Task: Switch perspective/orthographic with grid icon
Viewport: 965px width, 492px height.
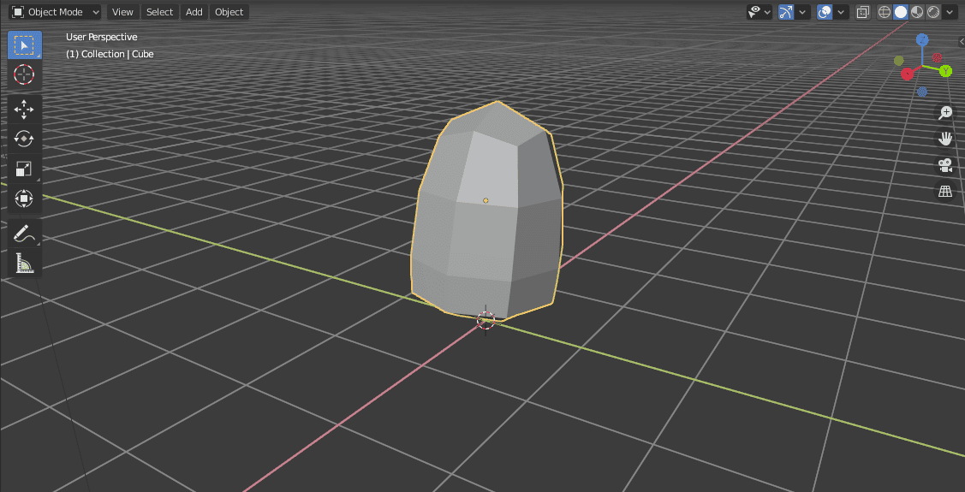Action: pos(945,192)
